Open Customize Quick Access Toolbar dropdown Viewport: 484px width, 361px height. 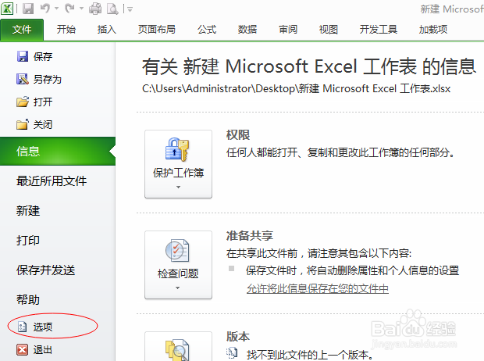click(x=129, y=9)
